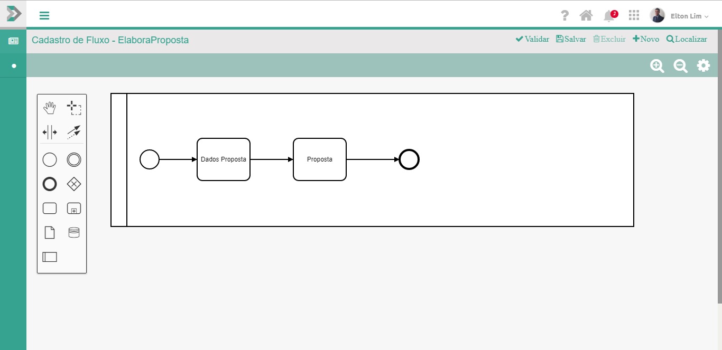Open the notifications bell

[609, 16]
